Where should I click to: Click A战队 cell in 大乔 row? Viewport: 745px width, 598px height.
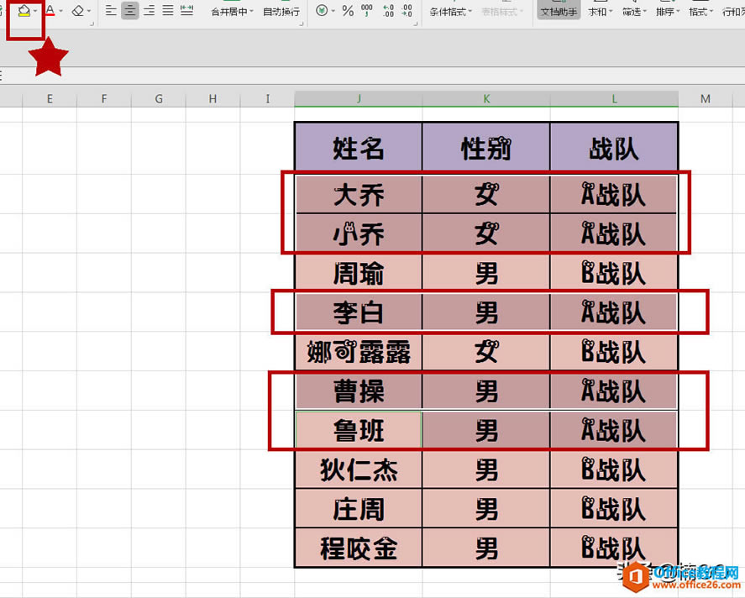[x=614, y=194]
